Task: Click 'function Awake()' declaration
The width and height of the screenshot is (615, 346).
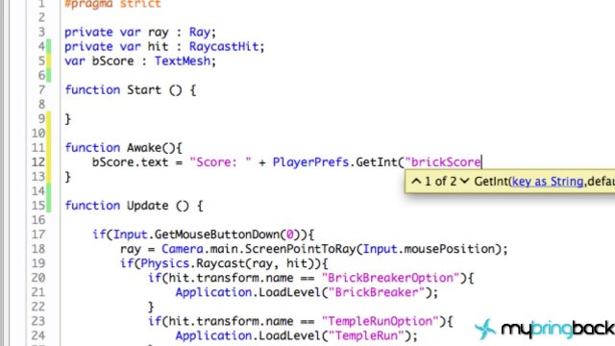Action: (120, 147)
